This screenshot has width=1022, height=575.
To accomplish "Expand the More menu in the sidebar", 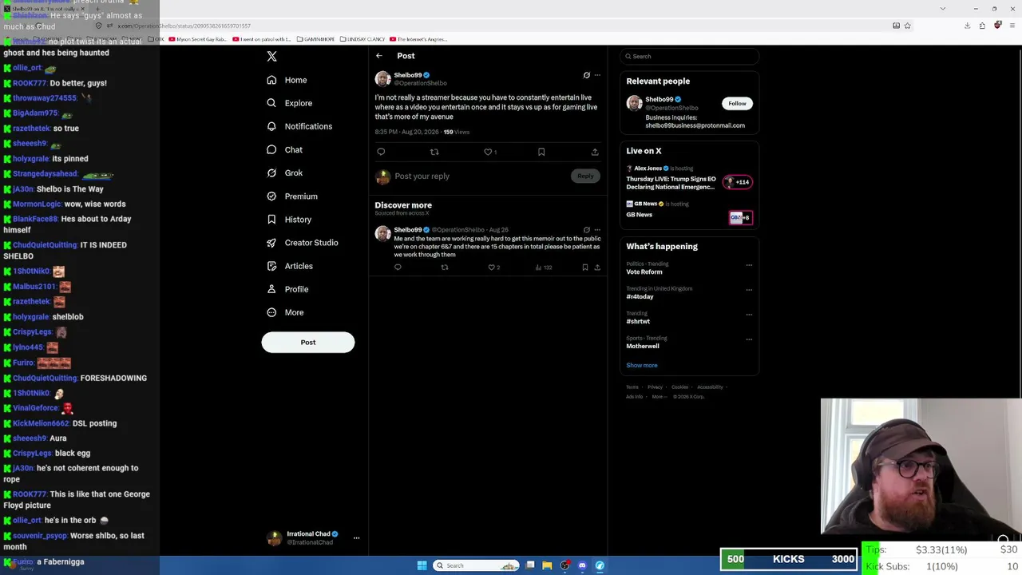I will [286, 312].
